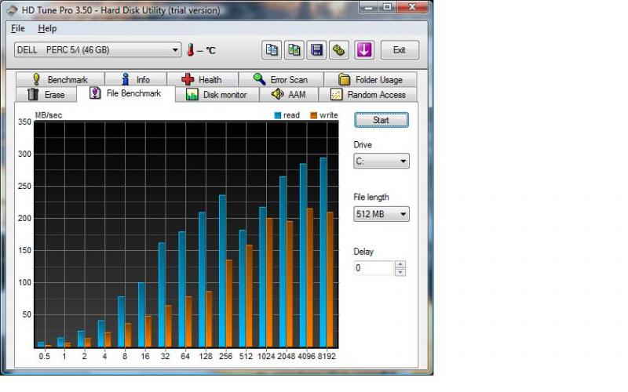Click the Exit button
This screenshot has height=392, width=628.
click(x=400, y=50)
